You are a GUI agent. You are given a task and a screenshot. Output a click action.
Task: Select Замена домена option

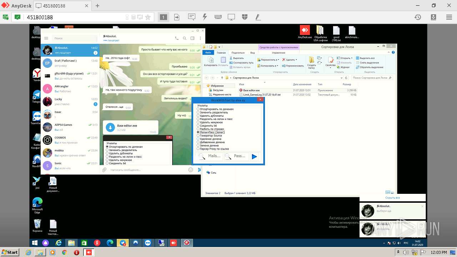tap(208, 146)
